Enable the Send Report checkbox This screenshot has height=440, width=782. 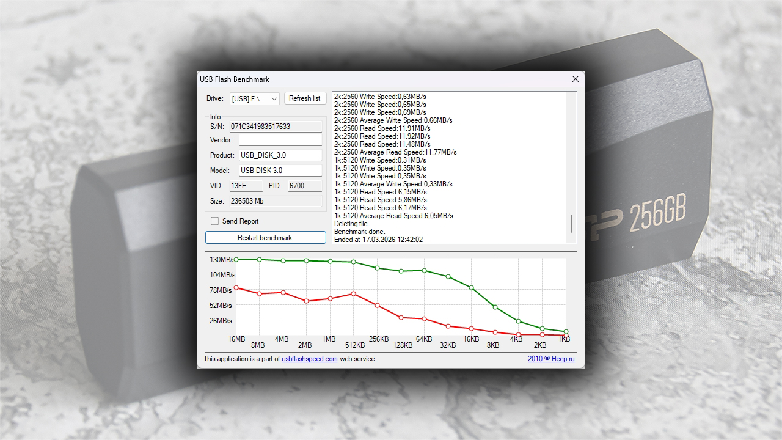[x=214, y=221]
